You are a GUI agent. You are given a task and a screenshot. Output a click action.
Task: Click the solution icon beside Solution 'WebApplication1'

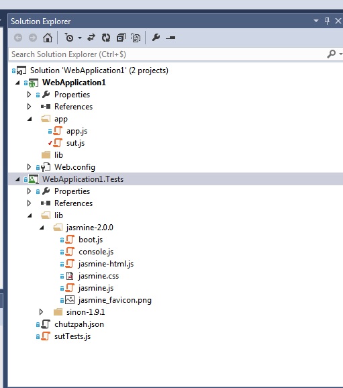[x=21, y=70]
